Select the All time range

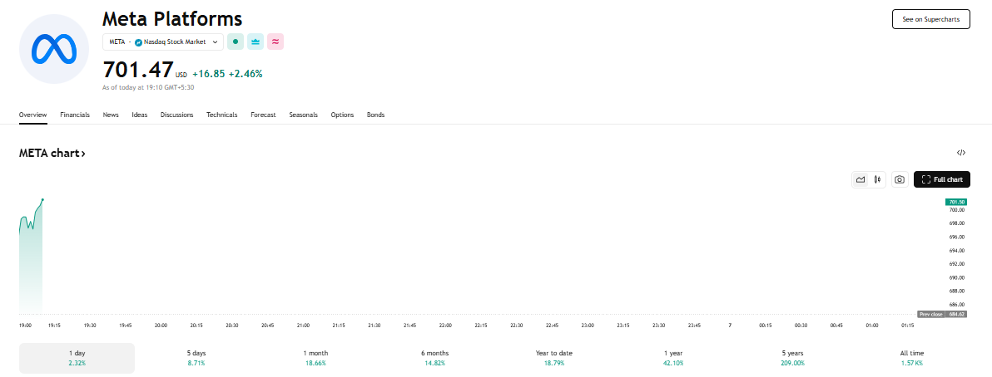pos(912,358)
